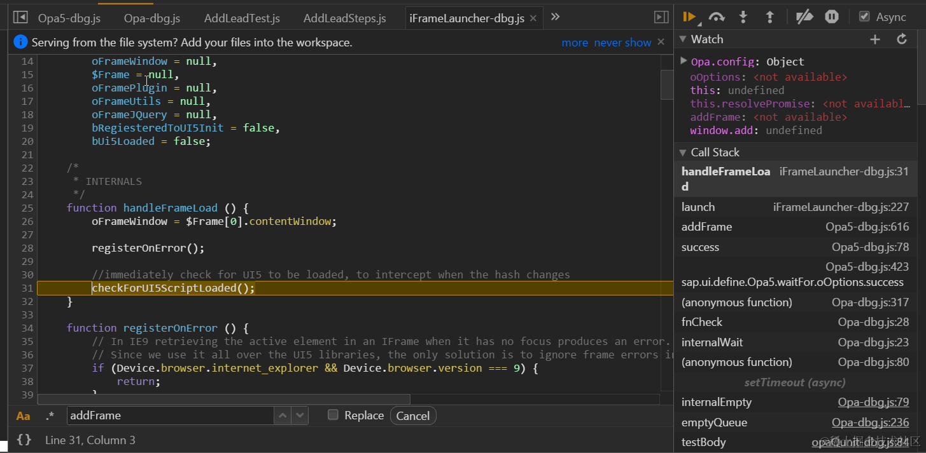The image size is (926, 453).
Task: Refresh watch expressions
Action: 902,39
